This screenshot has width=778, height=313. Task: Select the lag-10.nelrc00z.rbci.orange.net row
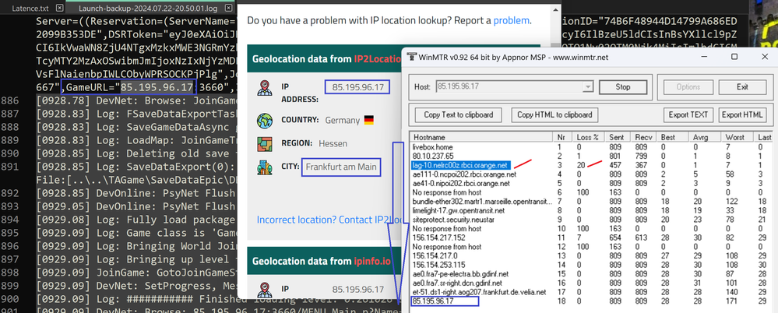click(461, 165)
